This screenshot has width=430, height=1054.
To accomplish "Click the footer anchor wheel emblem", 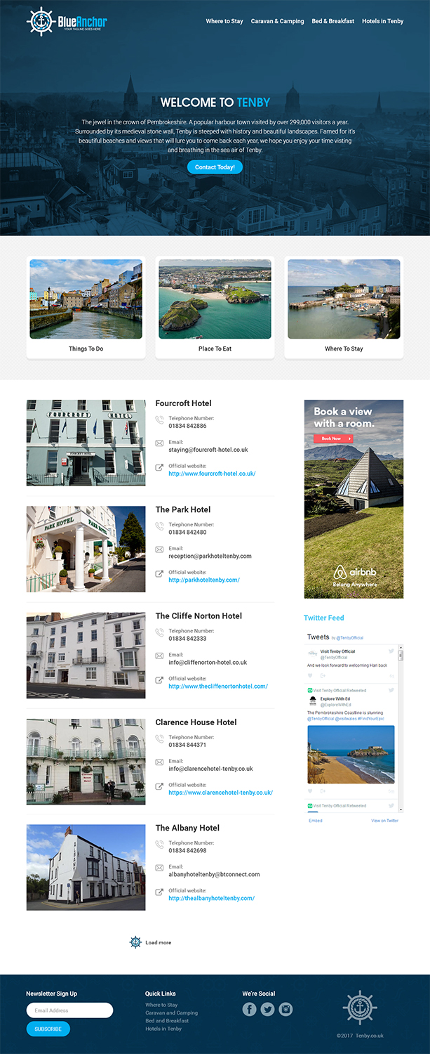I will coord(360,1008).
